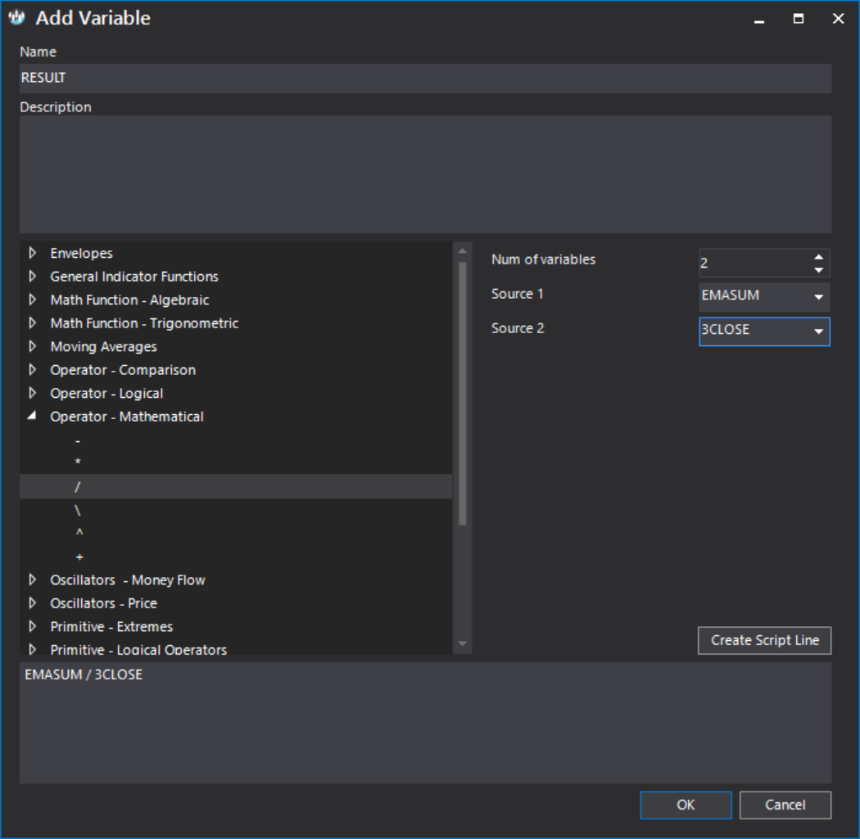Expand Primitive - Extremes node
860x839 pixels.
coord(33,626)
